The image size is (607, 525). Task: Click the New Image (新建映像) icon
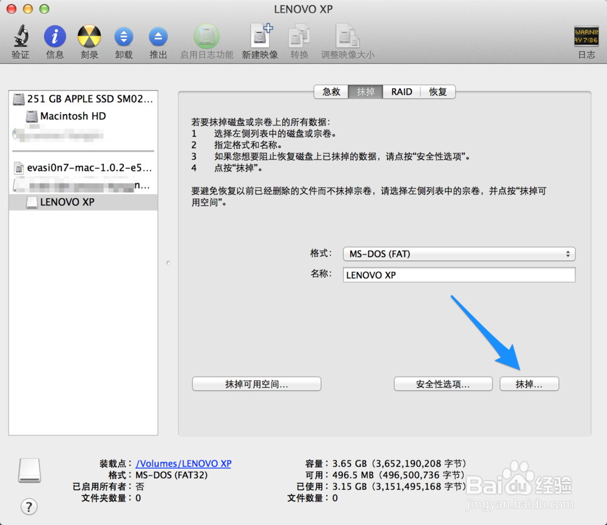click(x=260, y=36)
